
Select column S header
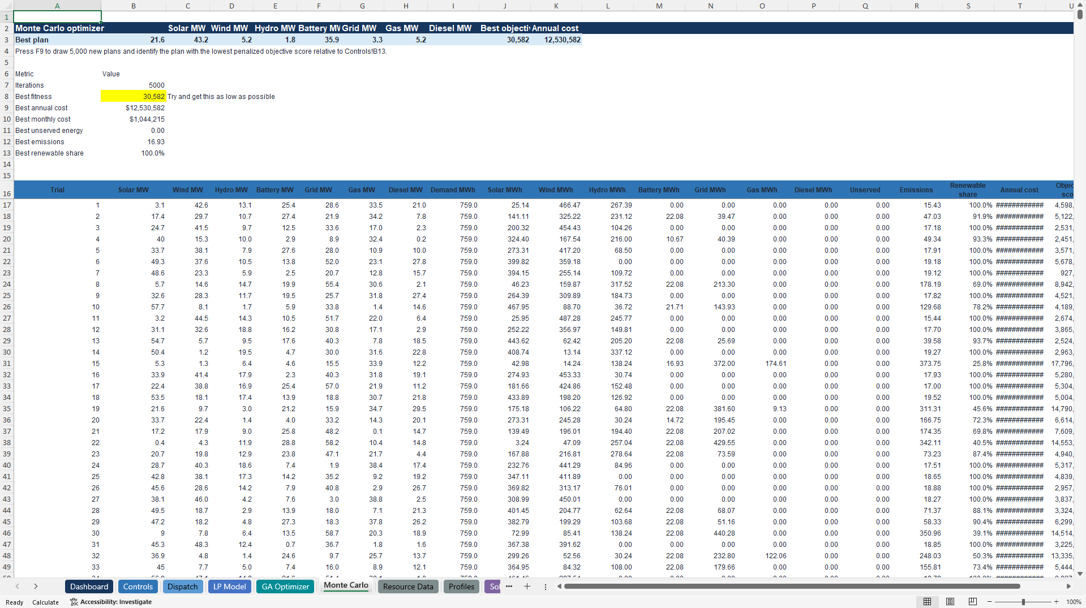968,6
